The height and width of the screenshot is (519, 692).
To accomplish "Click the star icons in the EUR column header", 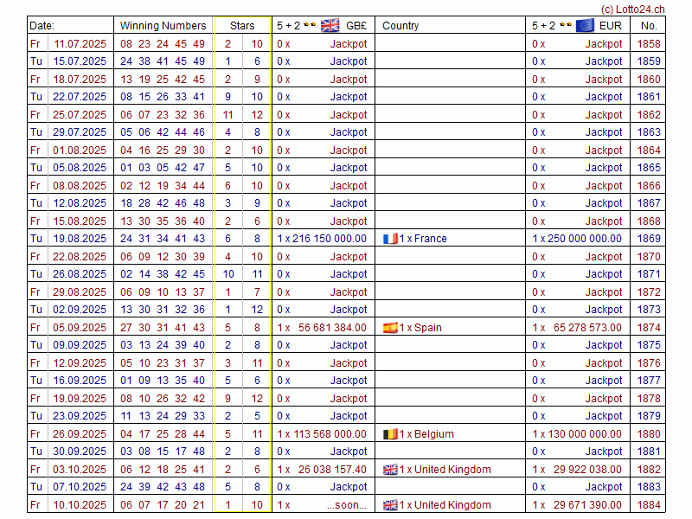I will pos(565,25).
